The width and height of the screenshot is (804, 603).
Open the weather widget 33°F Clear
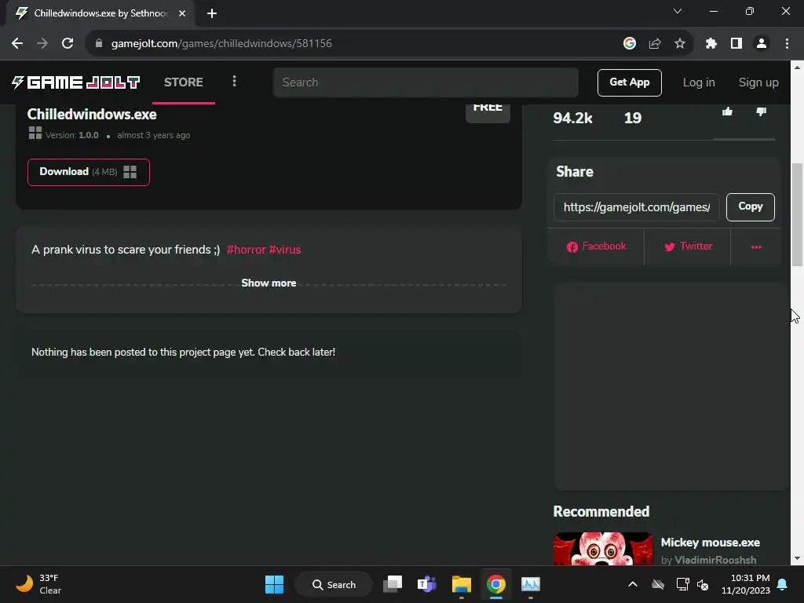point(39,584)
